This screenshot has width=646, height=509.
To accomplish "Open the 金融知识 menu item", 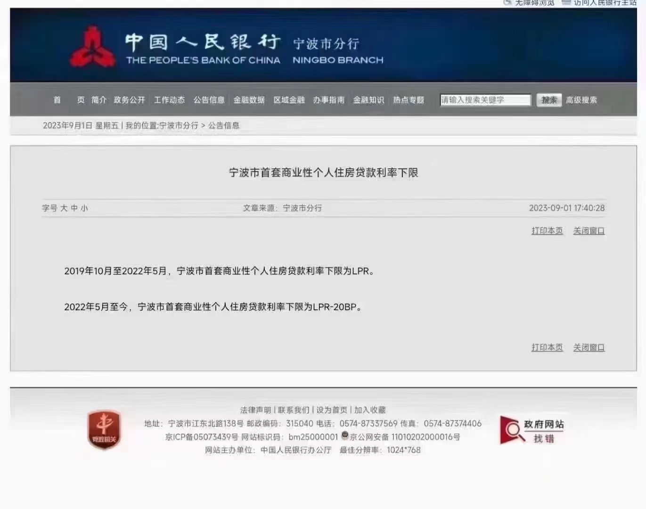I will click(x=369, y=100).
